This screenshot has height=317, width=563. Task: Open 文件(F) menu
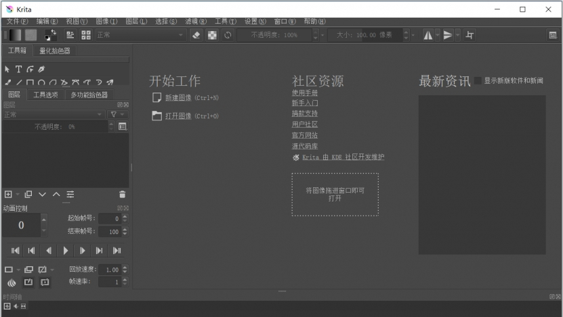tap(17, 22)
